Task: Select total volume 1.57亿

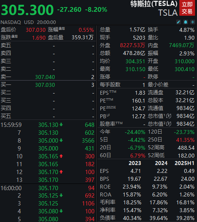Action: pos(137,30)
